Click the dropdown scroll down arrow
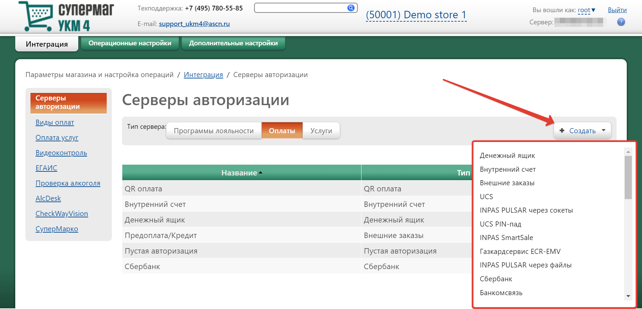This screenshot has height=309, width=642. tap(628, 296)
